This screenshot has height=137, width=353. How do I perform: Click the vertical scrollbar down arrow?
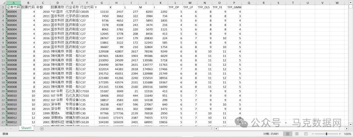tap(350, 124)
